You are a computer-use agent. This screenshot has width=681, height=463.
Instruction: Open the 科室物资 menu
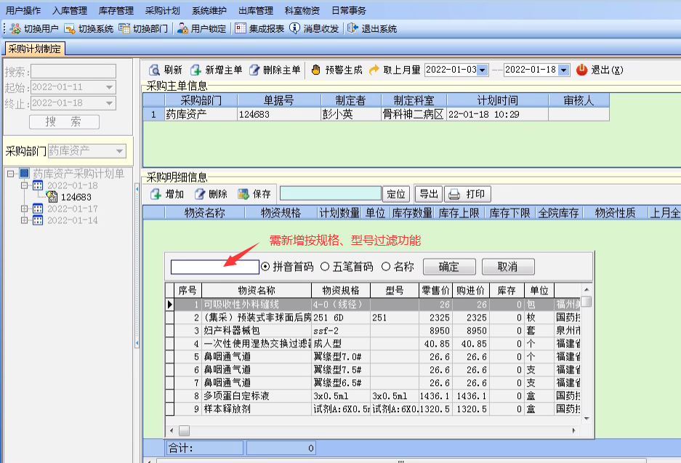click(x=302, y=10)
